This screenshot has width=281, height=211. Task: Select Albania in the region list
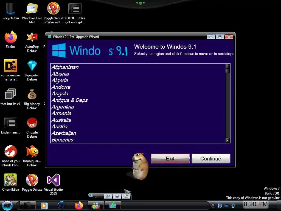[138, 74]
